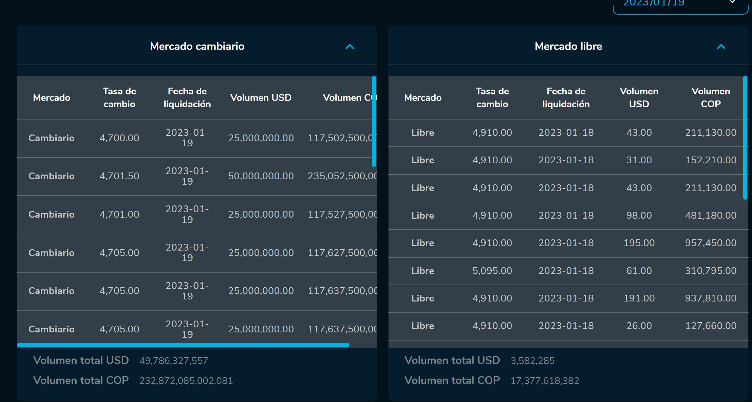Collapse the Mercado cambiario panel chevron

click(350, 47)
